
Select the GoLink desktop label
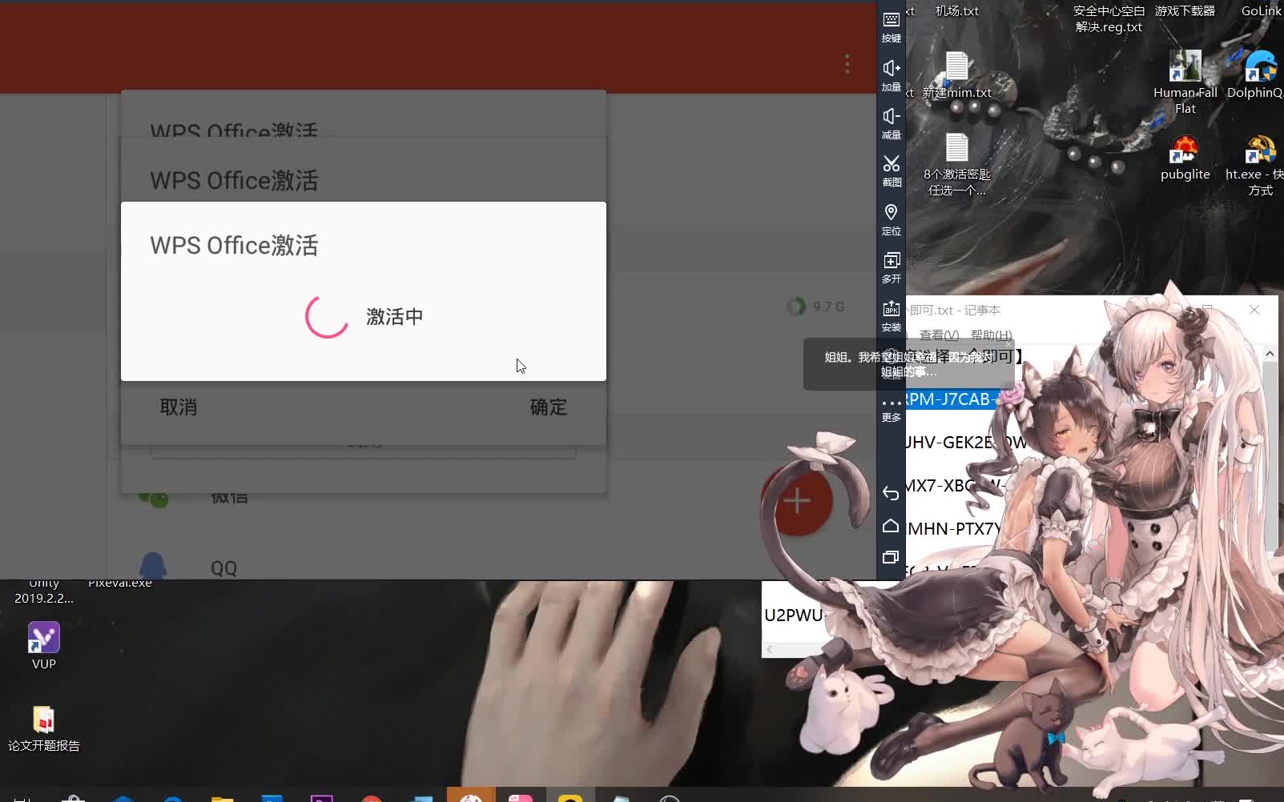pyautogui.click(x=1262, y=11)
